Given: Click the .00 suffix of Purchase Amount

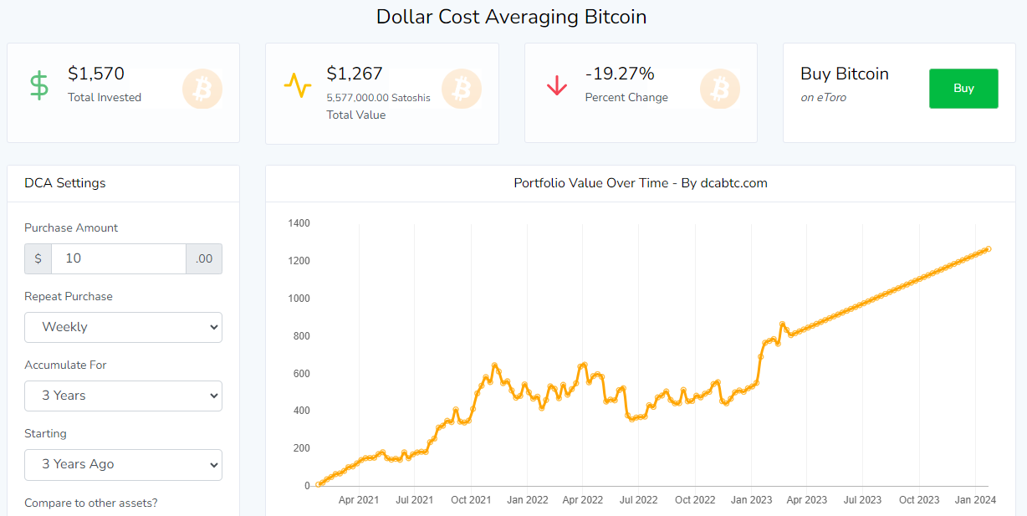Looking at the screenshot, I should point(204,258).
